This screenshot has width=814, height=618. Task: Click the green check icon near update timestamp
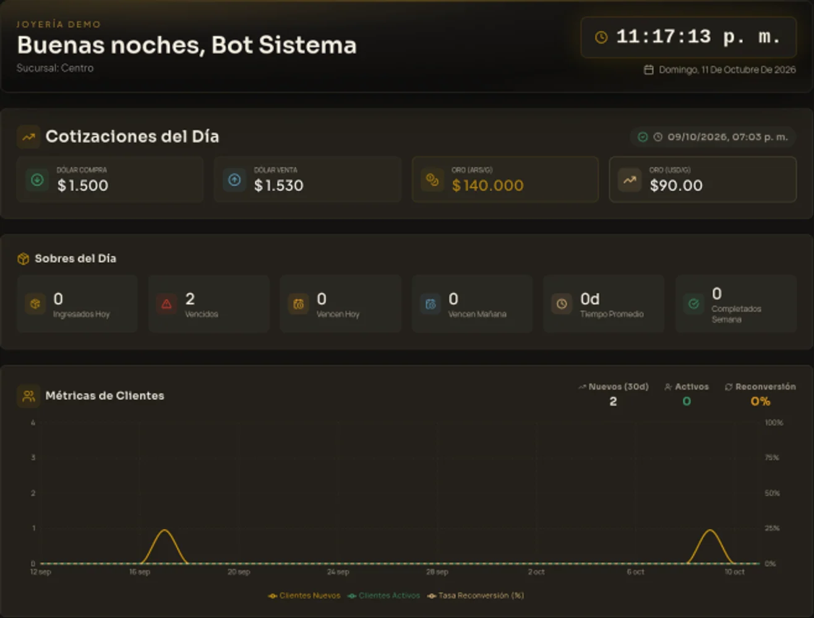pyautogui.click(x=643, y=137)
